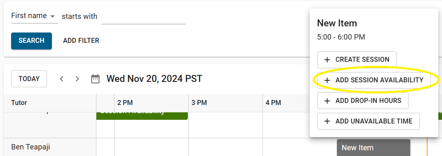Click tutor row Ben Teapaji
Image resolution: width=442 pixels, height=156 pixels.
(32, 147)
